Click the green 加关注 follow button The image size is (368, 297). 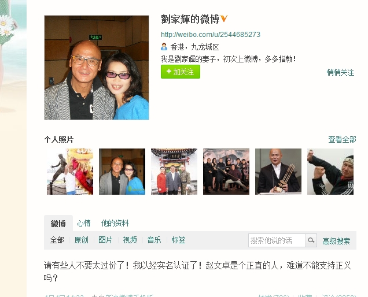tap(181, 72)
